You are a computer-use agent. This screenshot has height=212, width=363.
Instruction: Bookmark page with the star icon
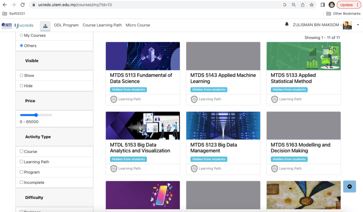312,5
